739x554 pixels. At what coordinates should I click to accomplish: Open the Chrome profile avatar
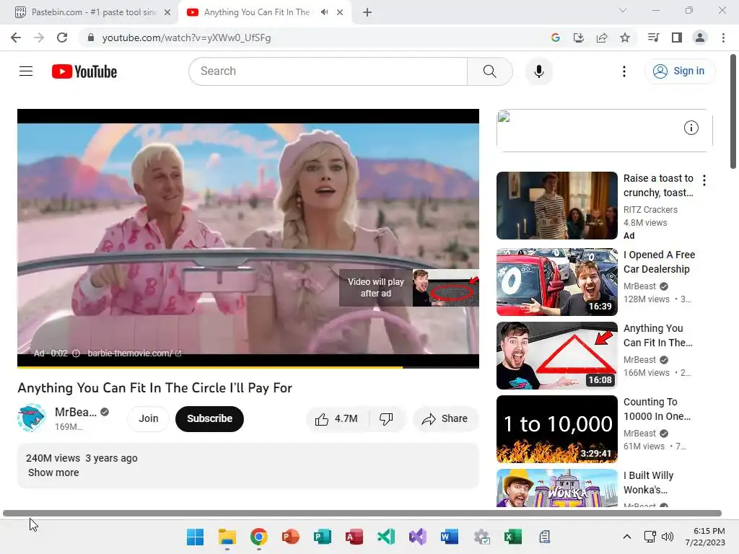700,38
